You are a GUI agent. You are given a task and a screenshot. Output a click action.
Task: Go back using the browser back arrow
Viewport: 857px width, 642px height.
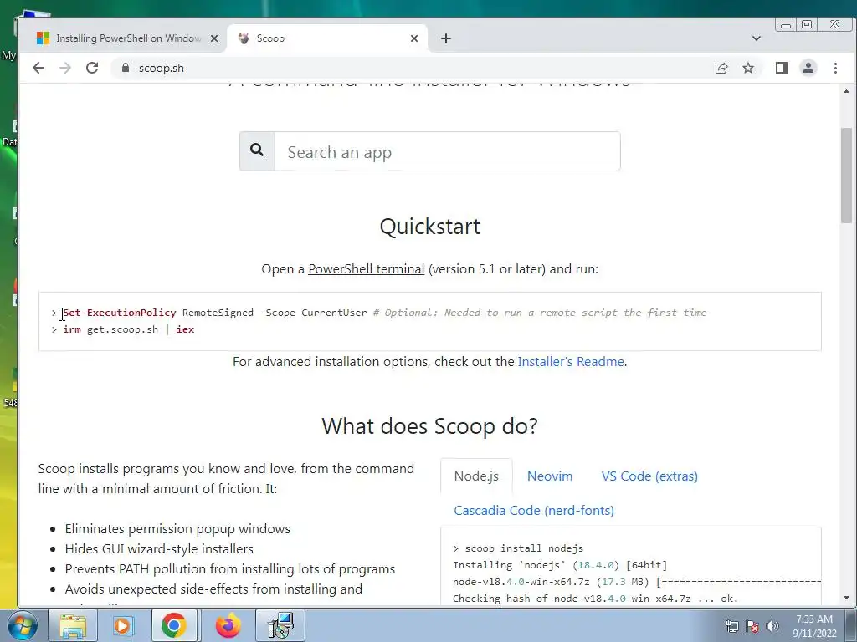(38, 68)
